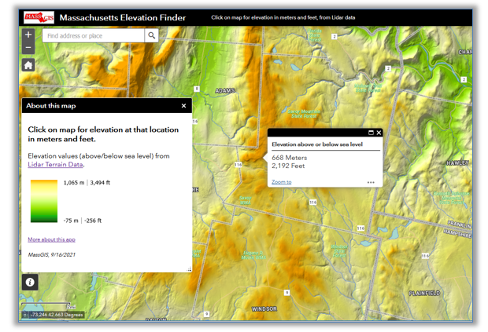The image size is (488, 332).
Task: Click the MassGIS logo
Action: [x=39, y=17]
